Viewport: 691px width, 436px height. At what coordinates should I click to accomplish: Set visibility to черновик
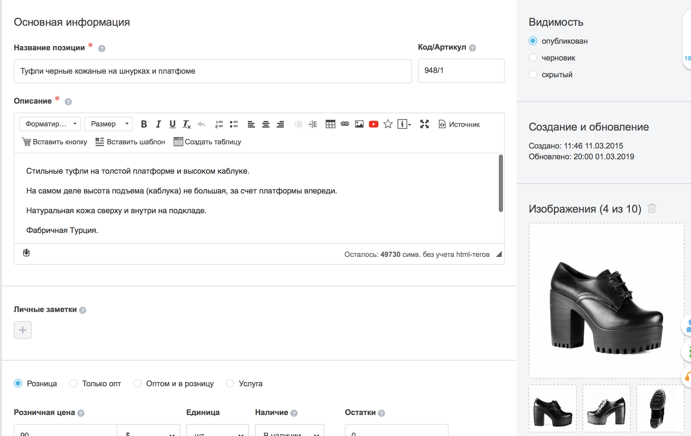[533, 57]
